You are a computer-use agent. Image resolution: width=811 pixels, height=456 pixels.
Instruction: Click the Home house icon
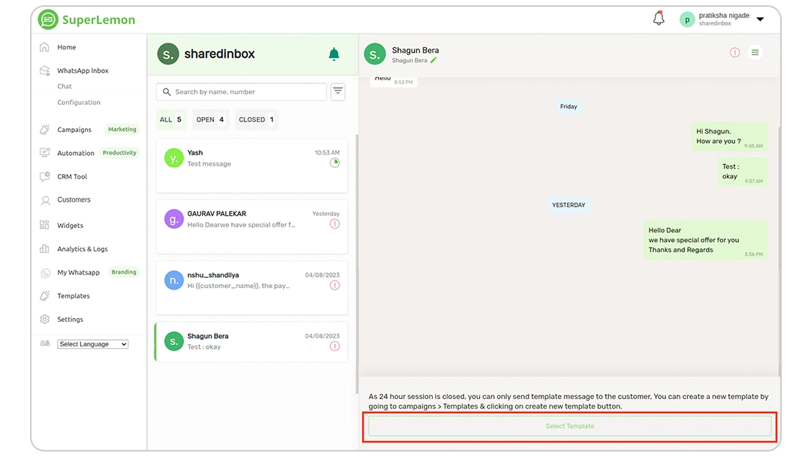point(44,47)
